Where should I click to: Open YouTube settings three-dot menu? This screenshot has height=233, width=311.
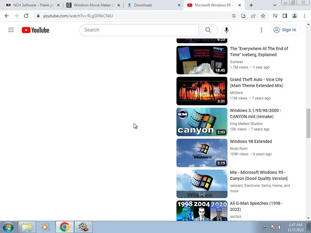261,30
